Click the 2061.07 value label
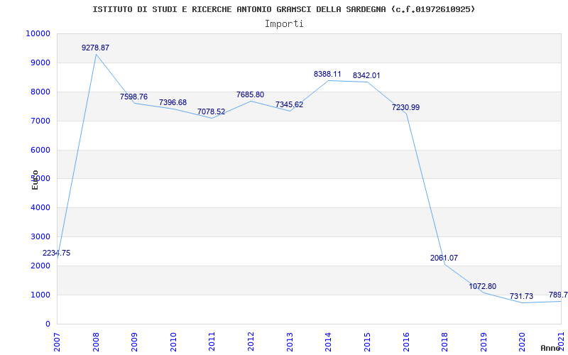Screen dimensions: 568x355 tap(444, 258)
